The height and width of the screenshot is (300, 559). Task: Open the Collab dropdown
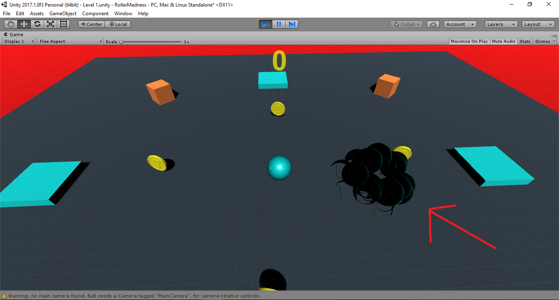(x=407, y=24)
